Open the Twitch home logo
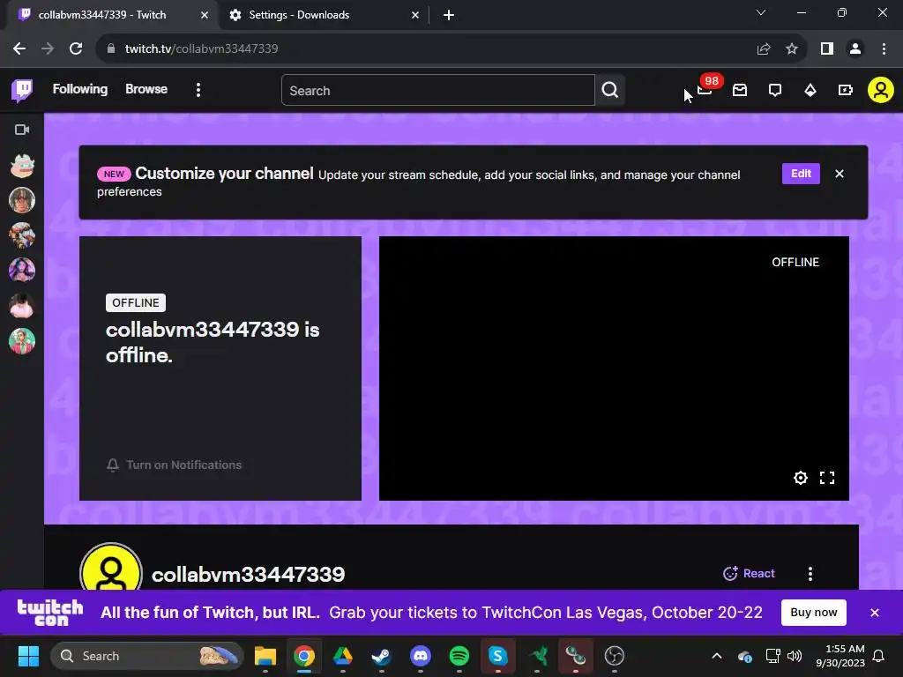The image size is (903, 677). (22, 90)
